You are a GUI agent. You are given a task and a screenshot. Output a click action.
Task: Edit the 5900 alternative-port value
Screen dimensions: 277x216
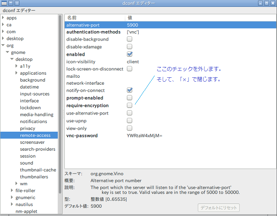133,25
